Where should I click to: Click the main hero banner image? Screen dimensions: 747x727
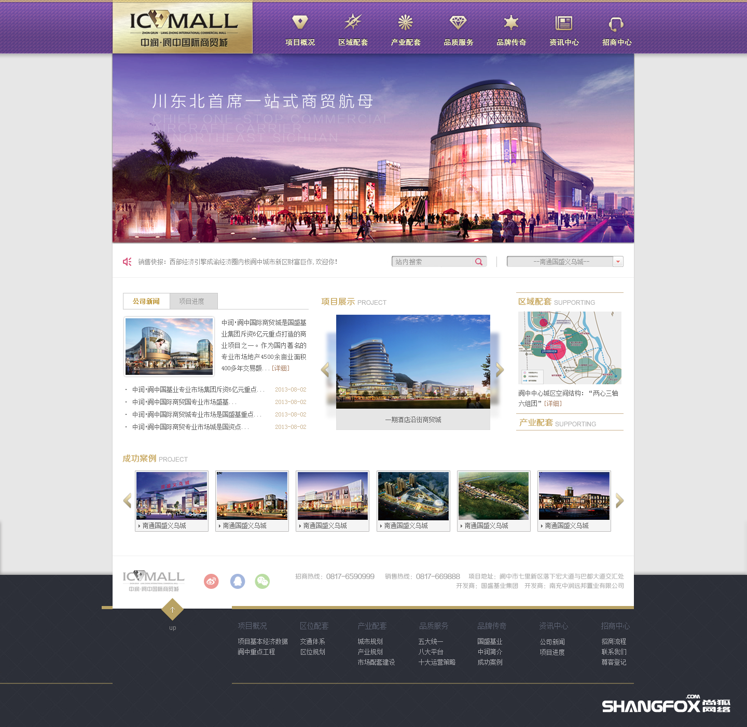[x=373, y=148]
